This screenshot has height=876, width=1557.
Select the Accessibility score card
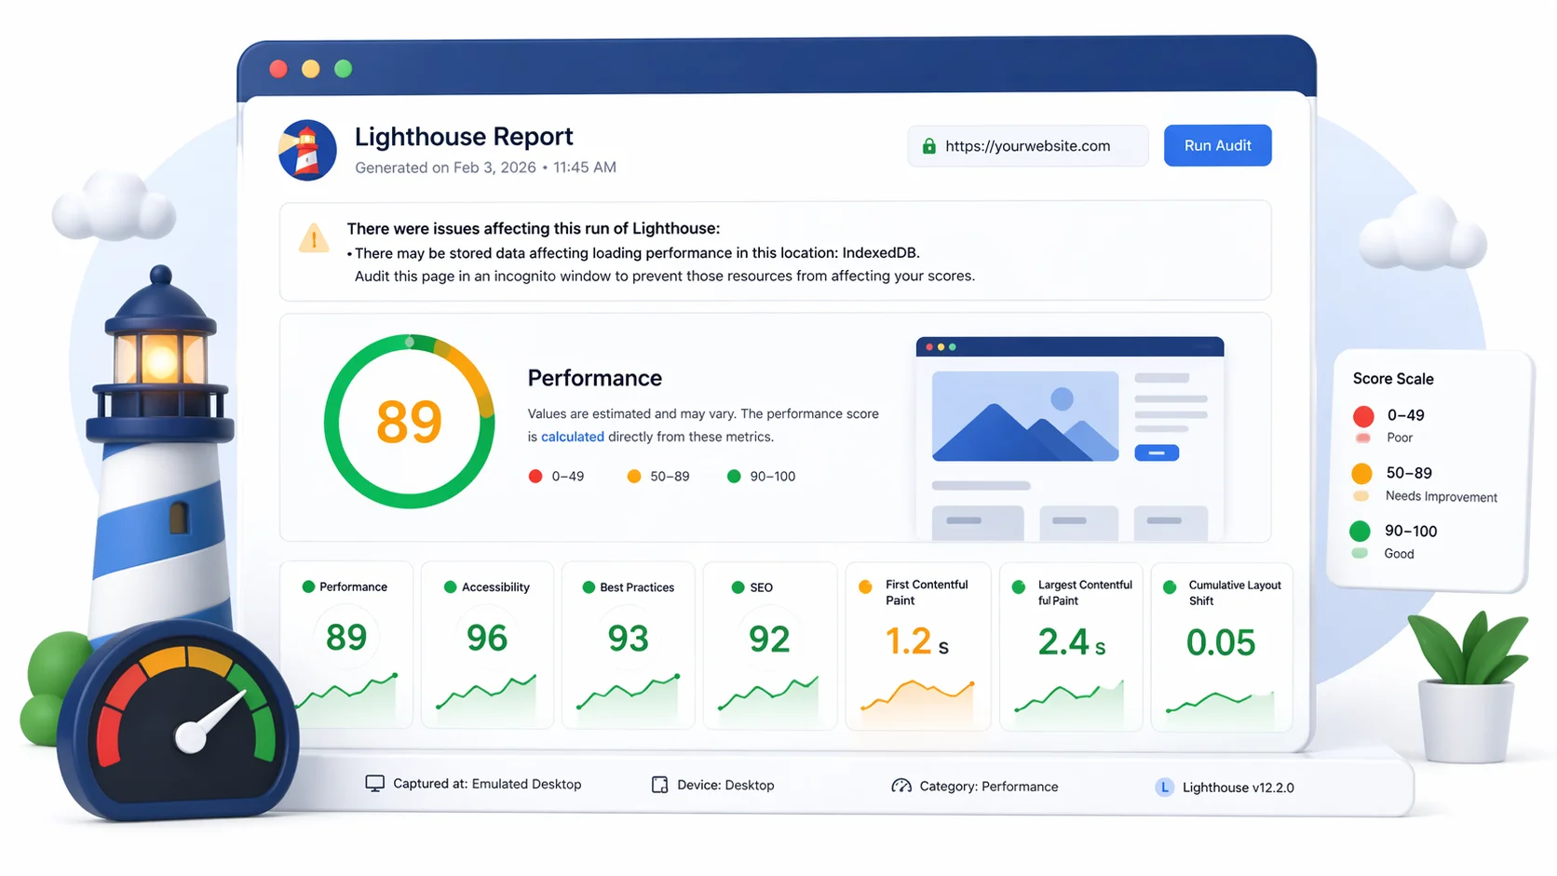487,644
